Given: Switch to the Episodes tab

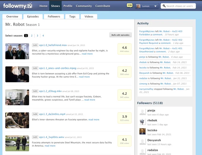Looking at the screenshot, I should click(x=33, y=17).
